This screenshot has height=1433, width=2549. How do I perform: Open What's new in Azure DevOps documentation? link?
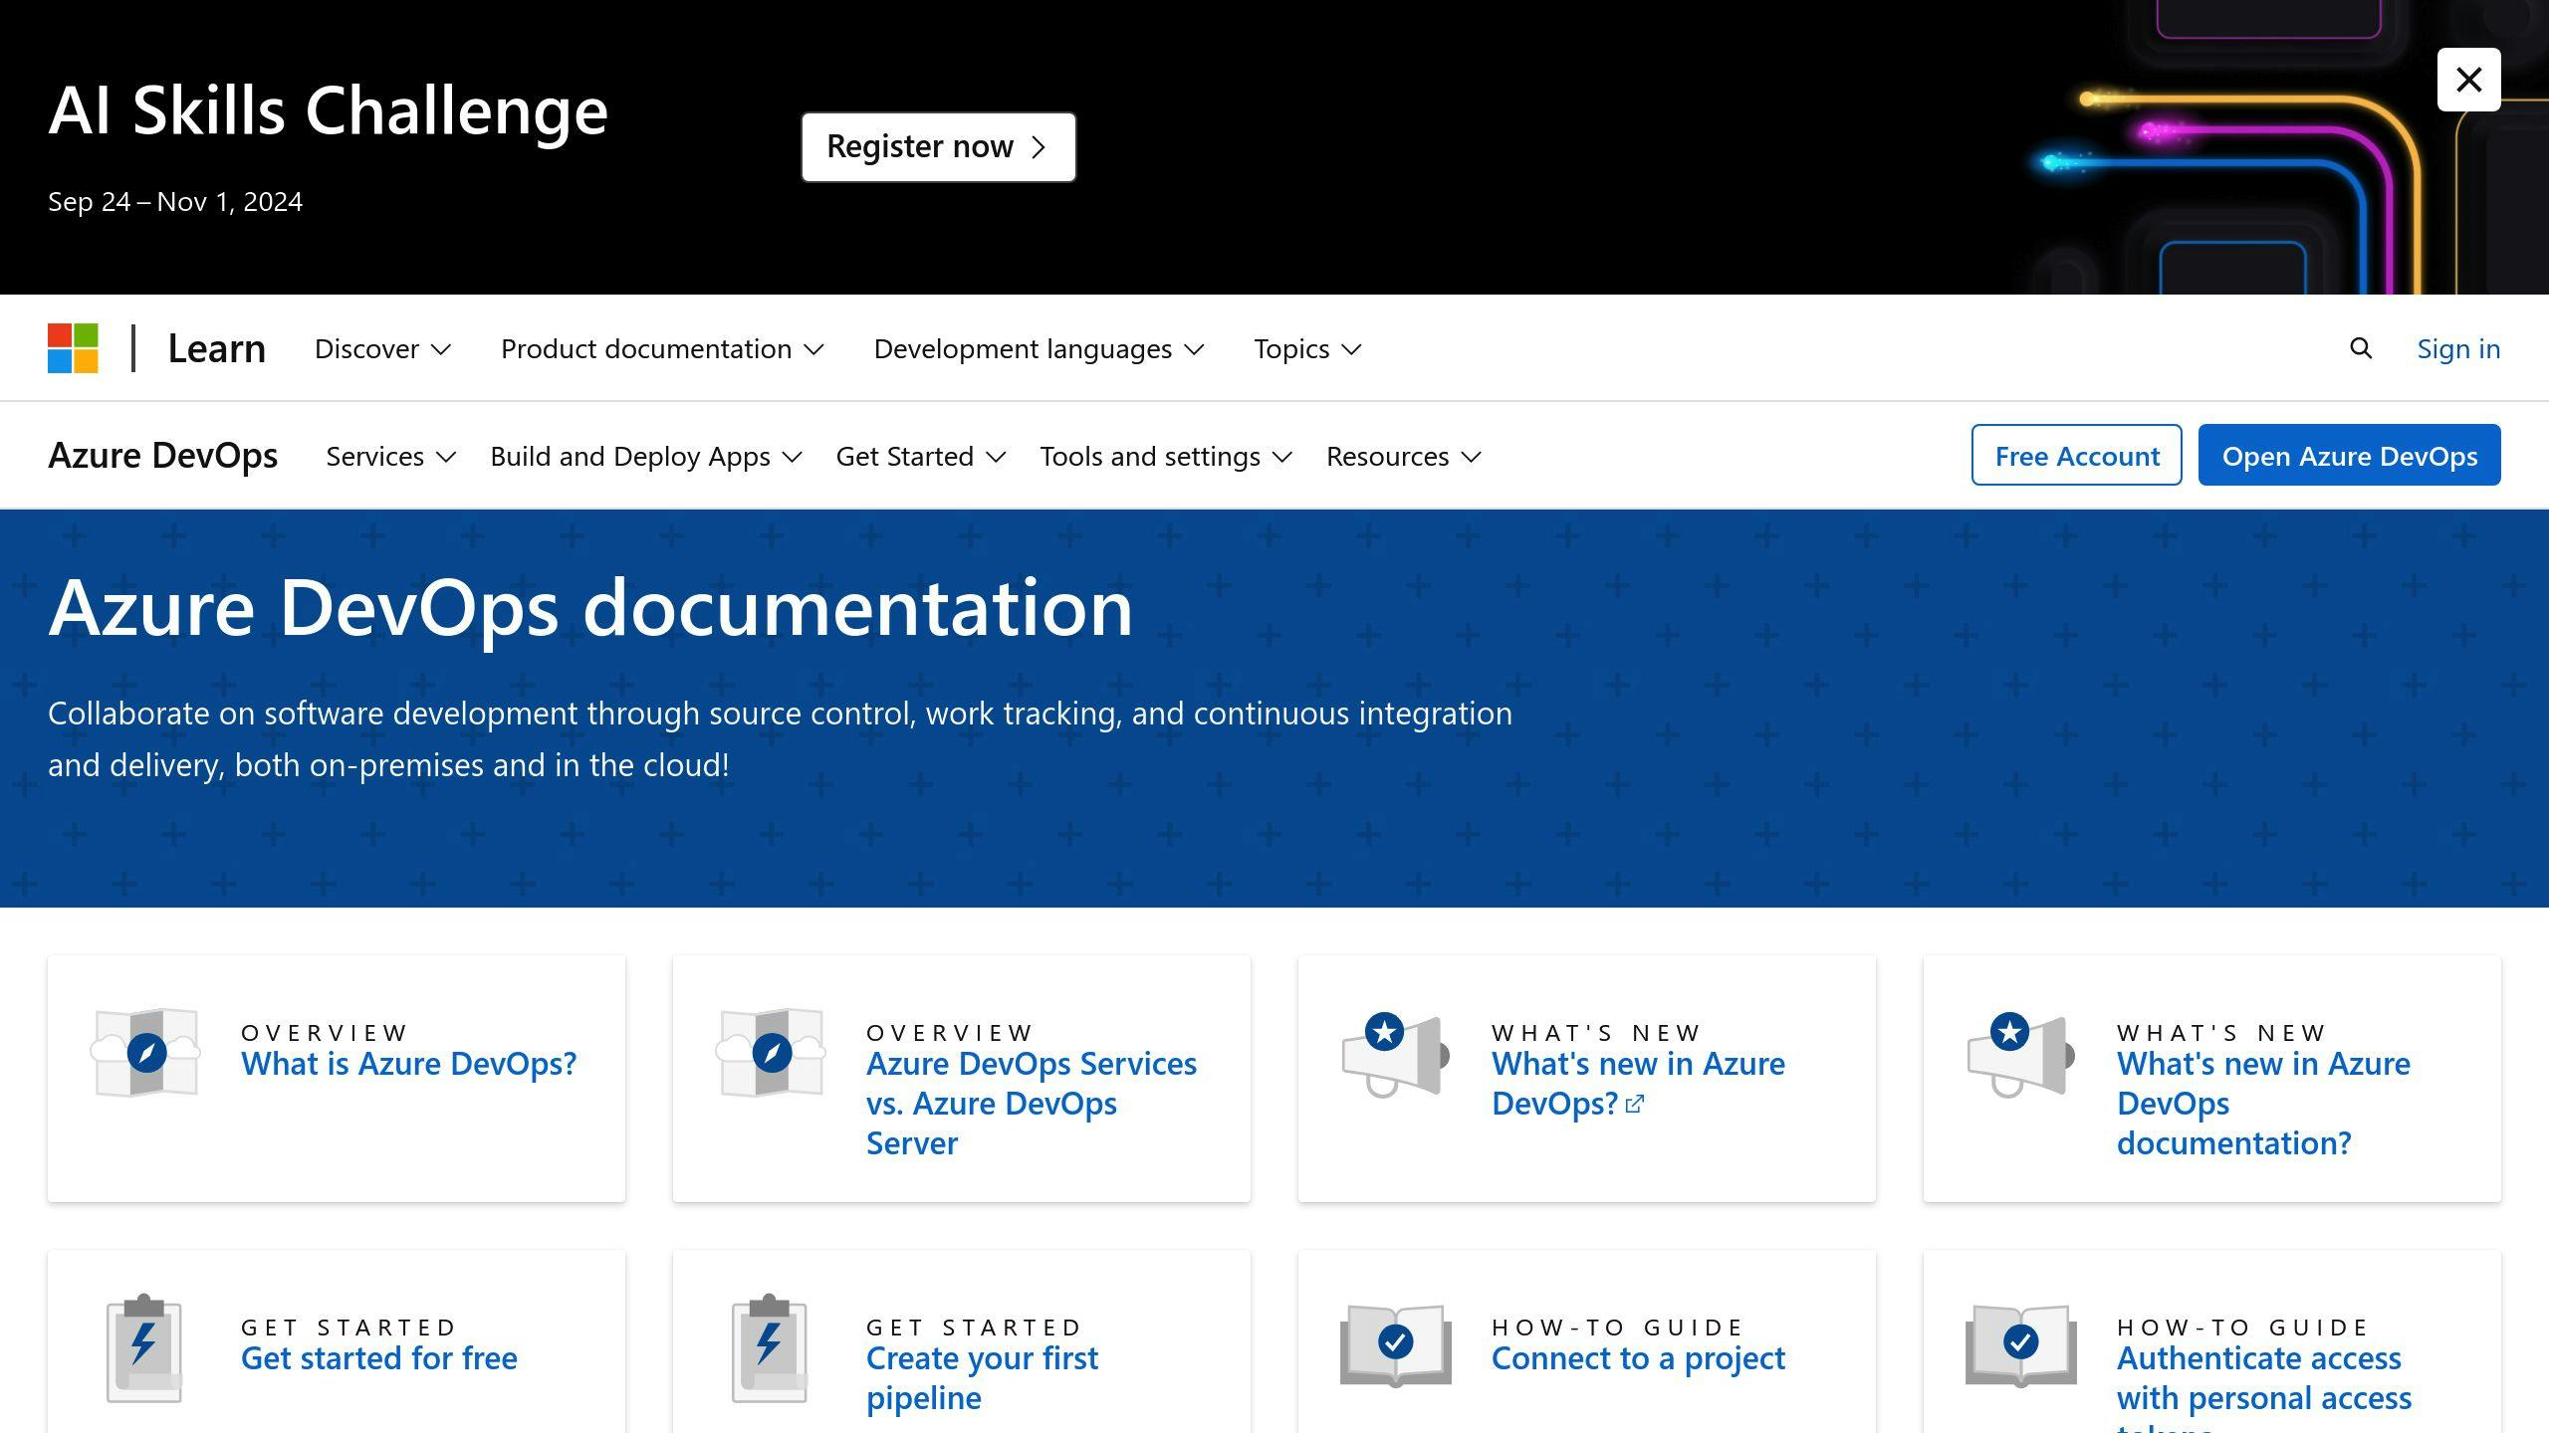[x=2263, y=1104]
